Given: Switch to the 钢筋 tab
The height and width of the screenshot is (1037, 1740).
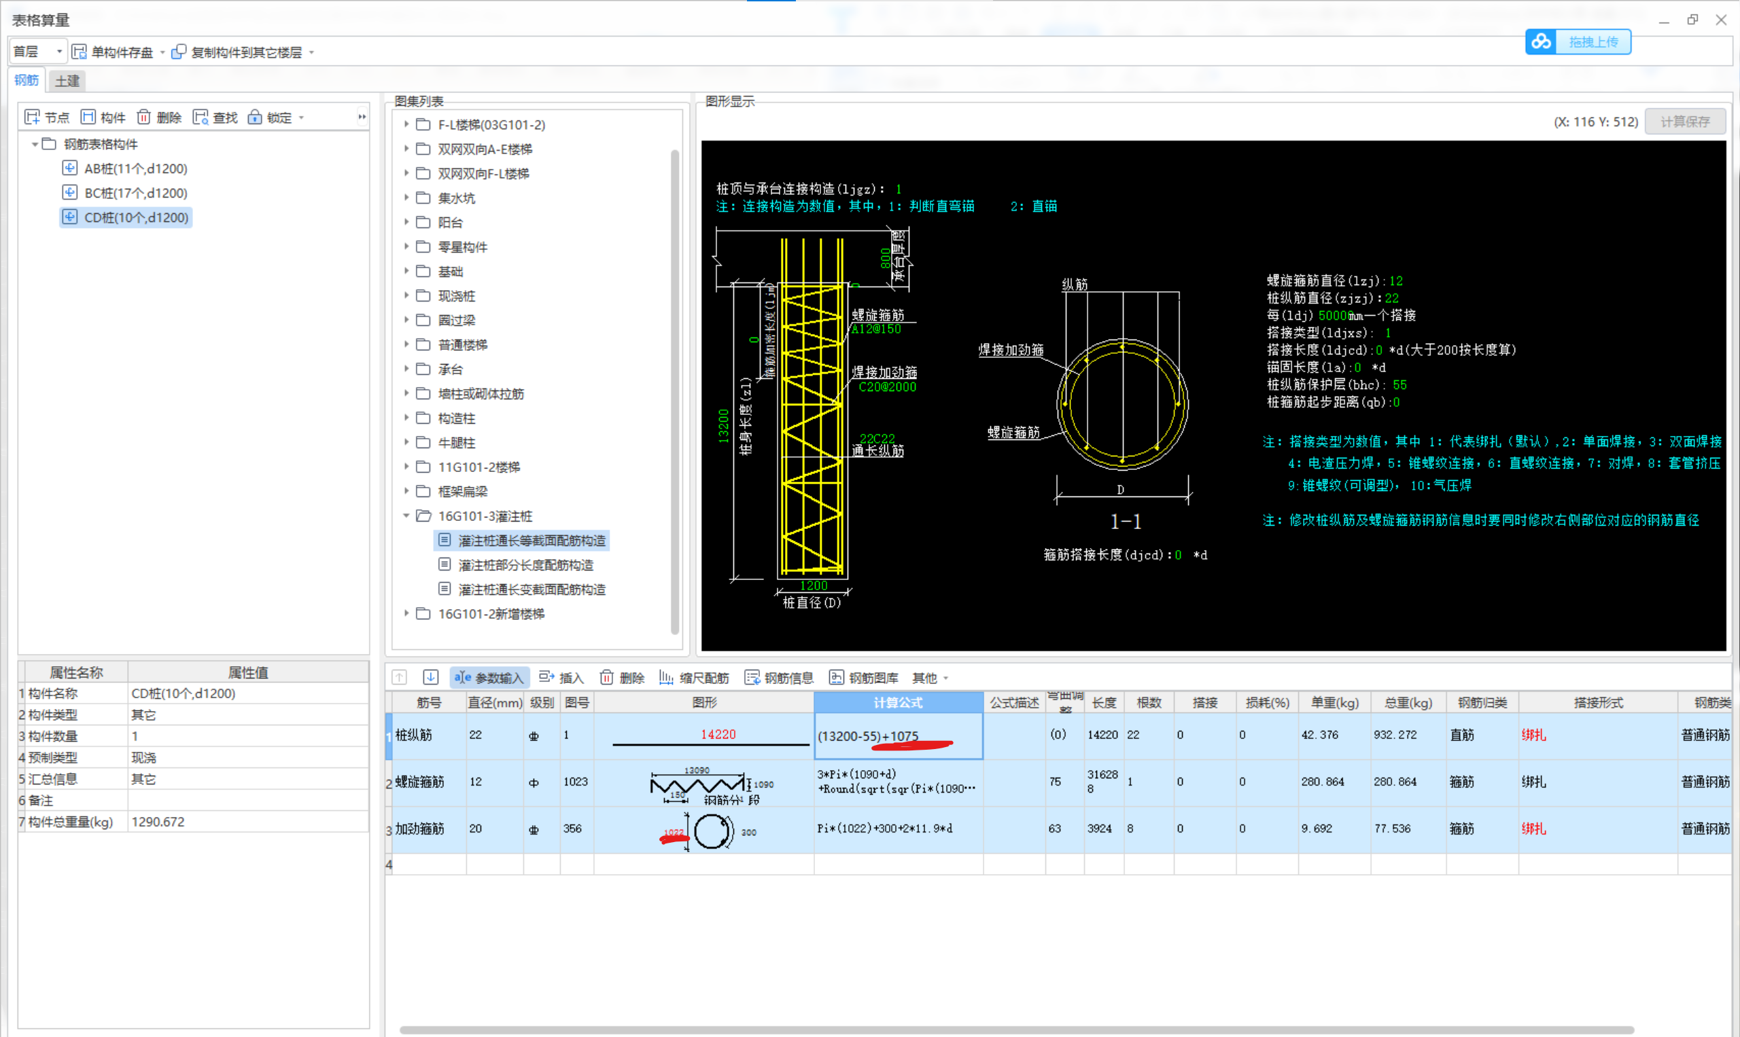Looking at the screenshot, I should [x=27, y=79].
